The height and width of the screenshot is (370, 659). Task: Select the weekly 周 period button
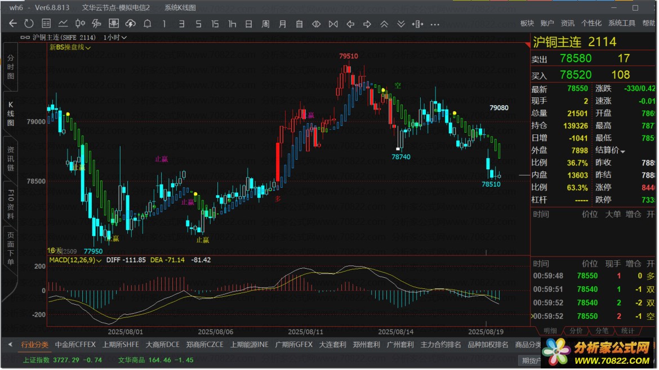[x=266, y=24]
